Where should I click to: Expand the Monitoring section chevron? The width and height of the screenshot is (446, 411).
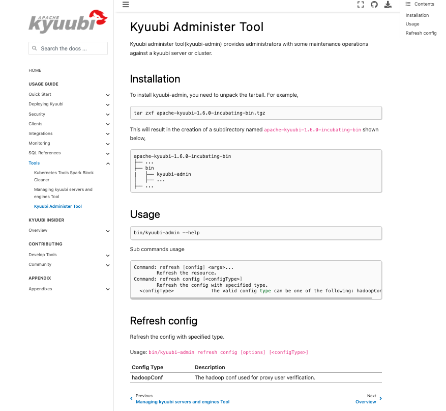(x=108, y=144)
